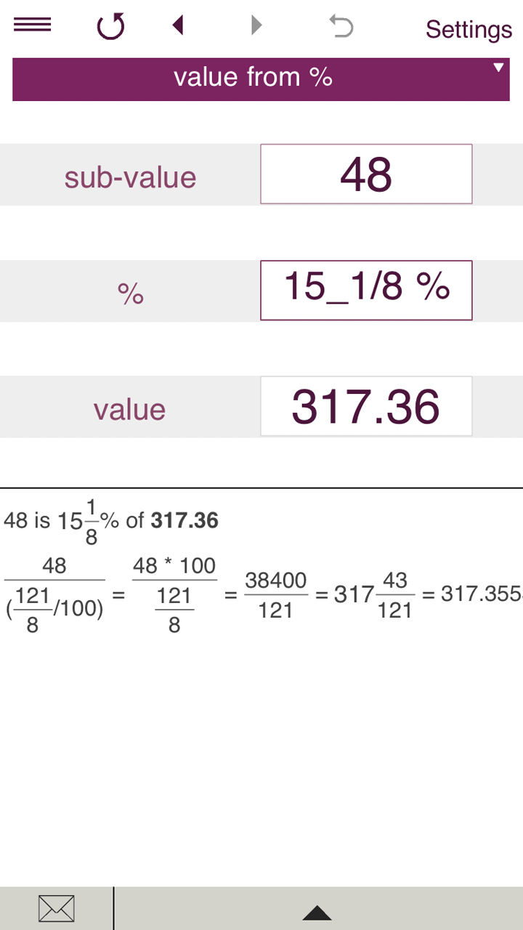Tap the 38400/121 fraction in the working
The height and width of the screenshot is (930, 523).
click(x=275, y=594)
